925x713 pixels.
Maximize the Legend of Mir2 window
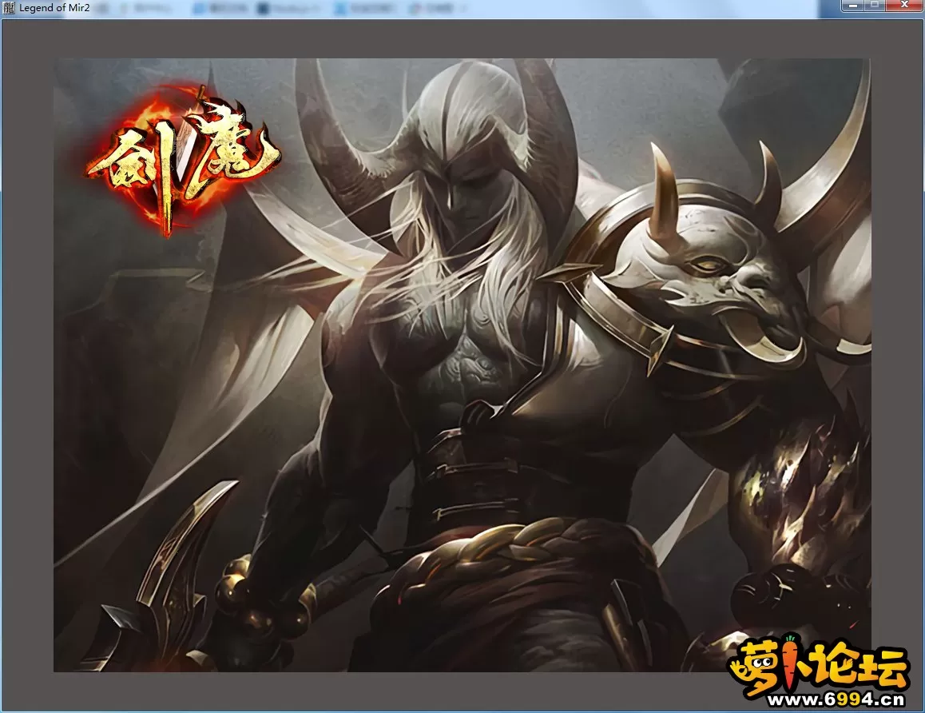tap(874, 6)
